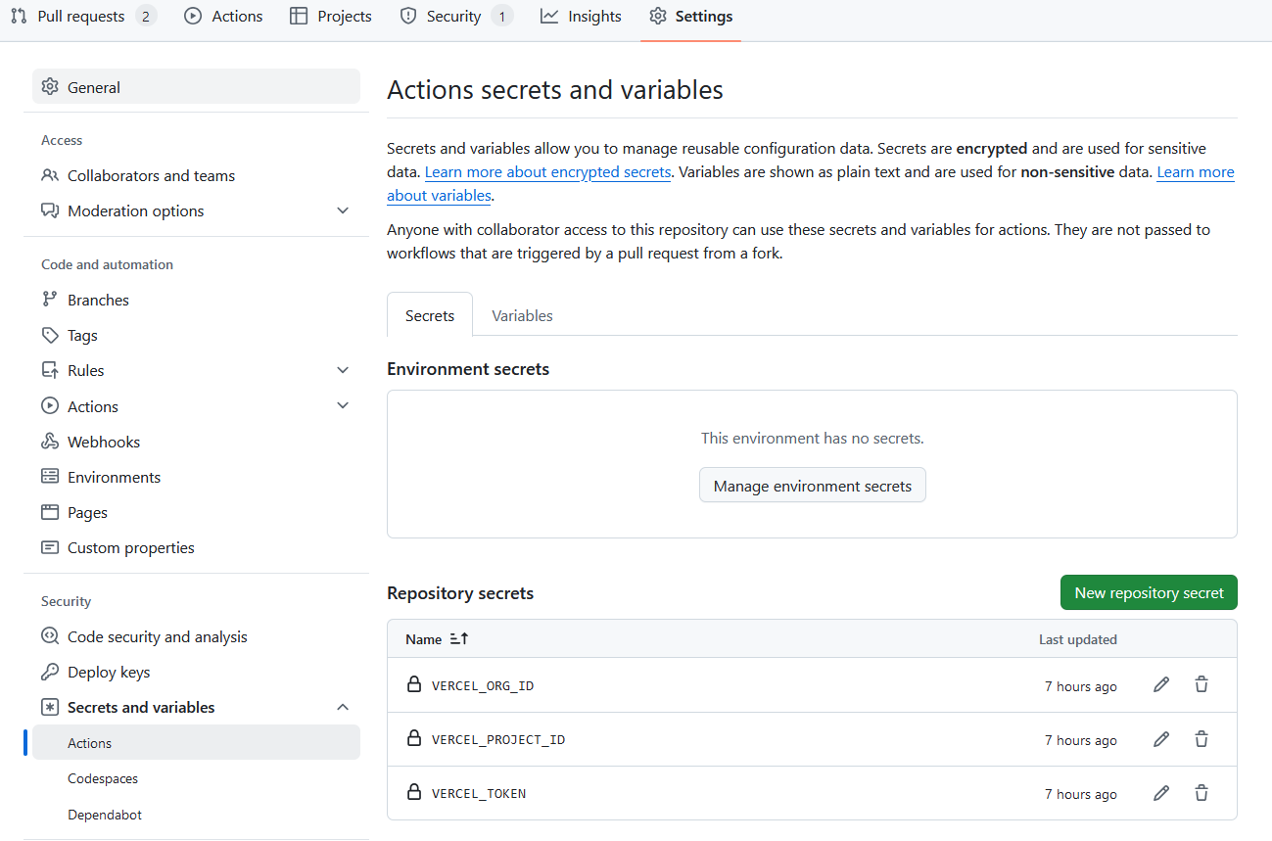Screen dimensions: 1272x841
Task: Open the Insights repository tab
Action: (582, 17)
